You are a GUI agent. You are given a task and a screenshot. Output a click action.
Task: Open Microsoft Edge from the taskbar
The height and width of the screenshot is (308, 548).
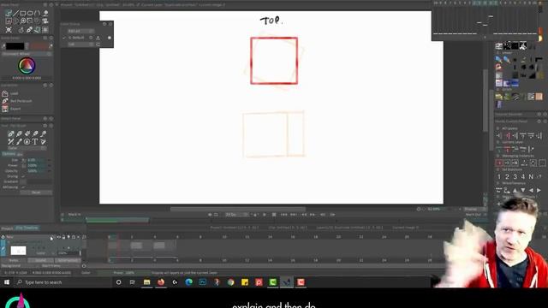[x=188, y=282]
